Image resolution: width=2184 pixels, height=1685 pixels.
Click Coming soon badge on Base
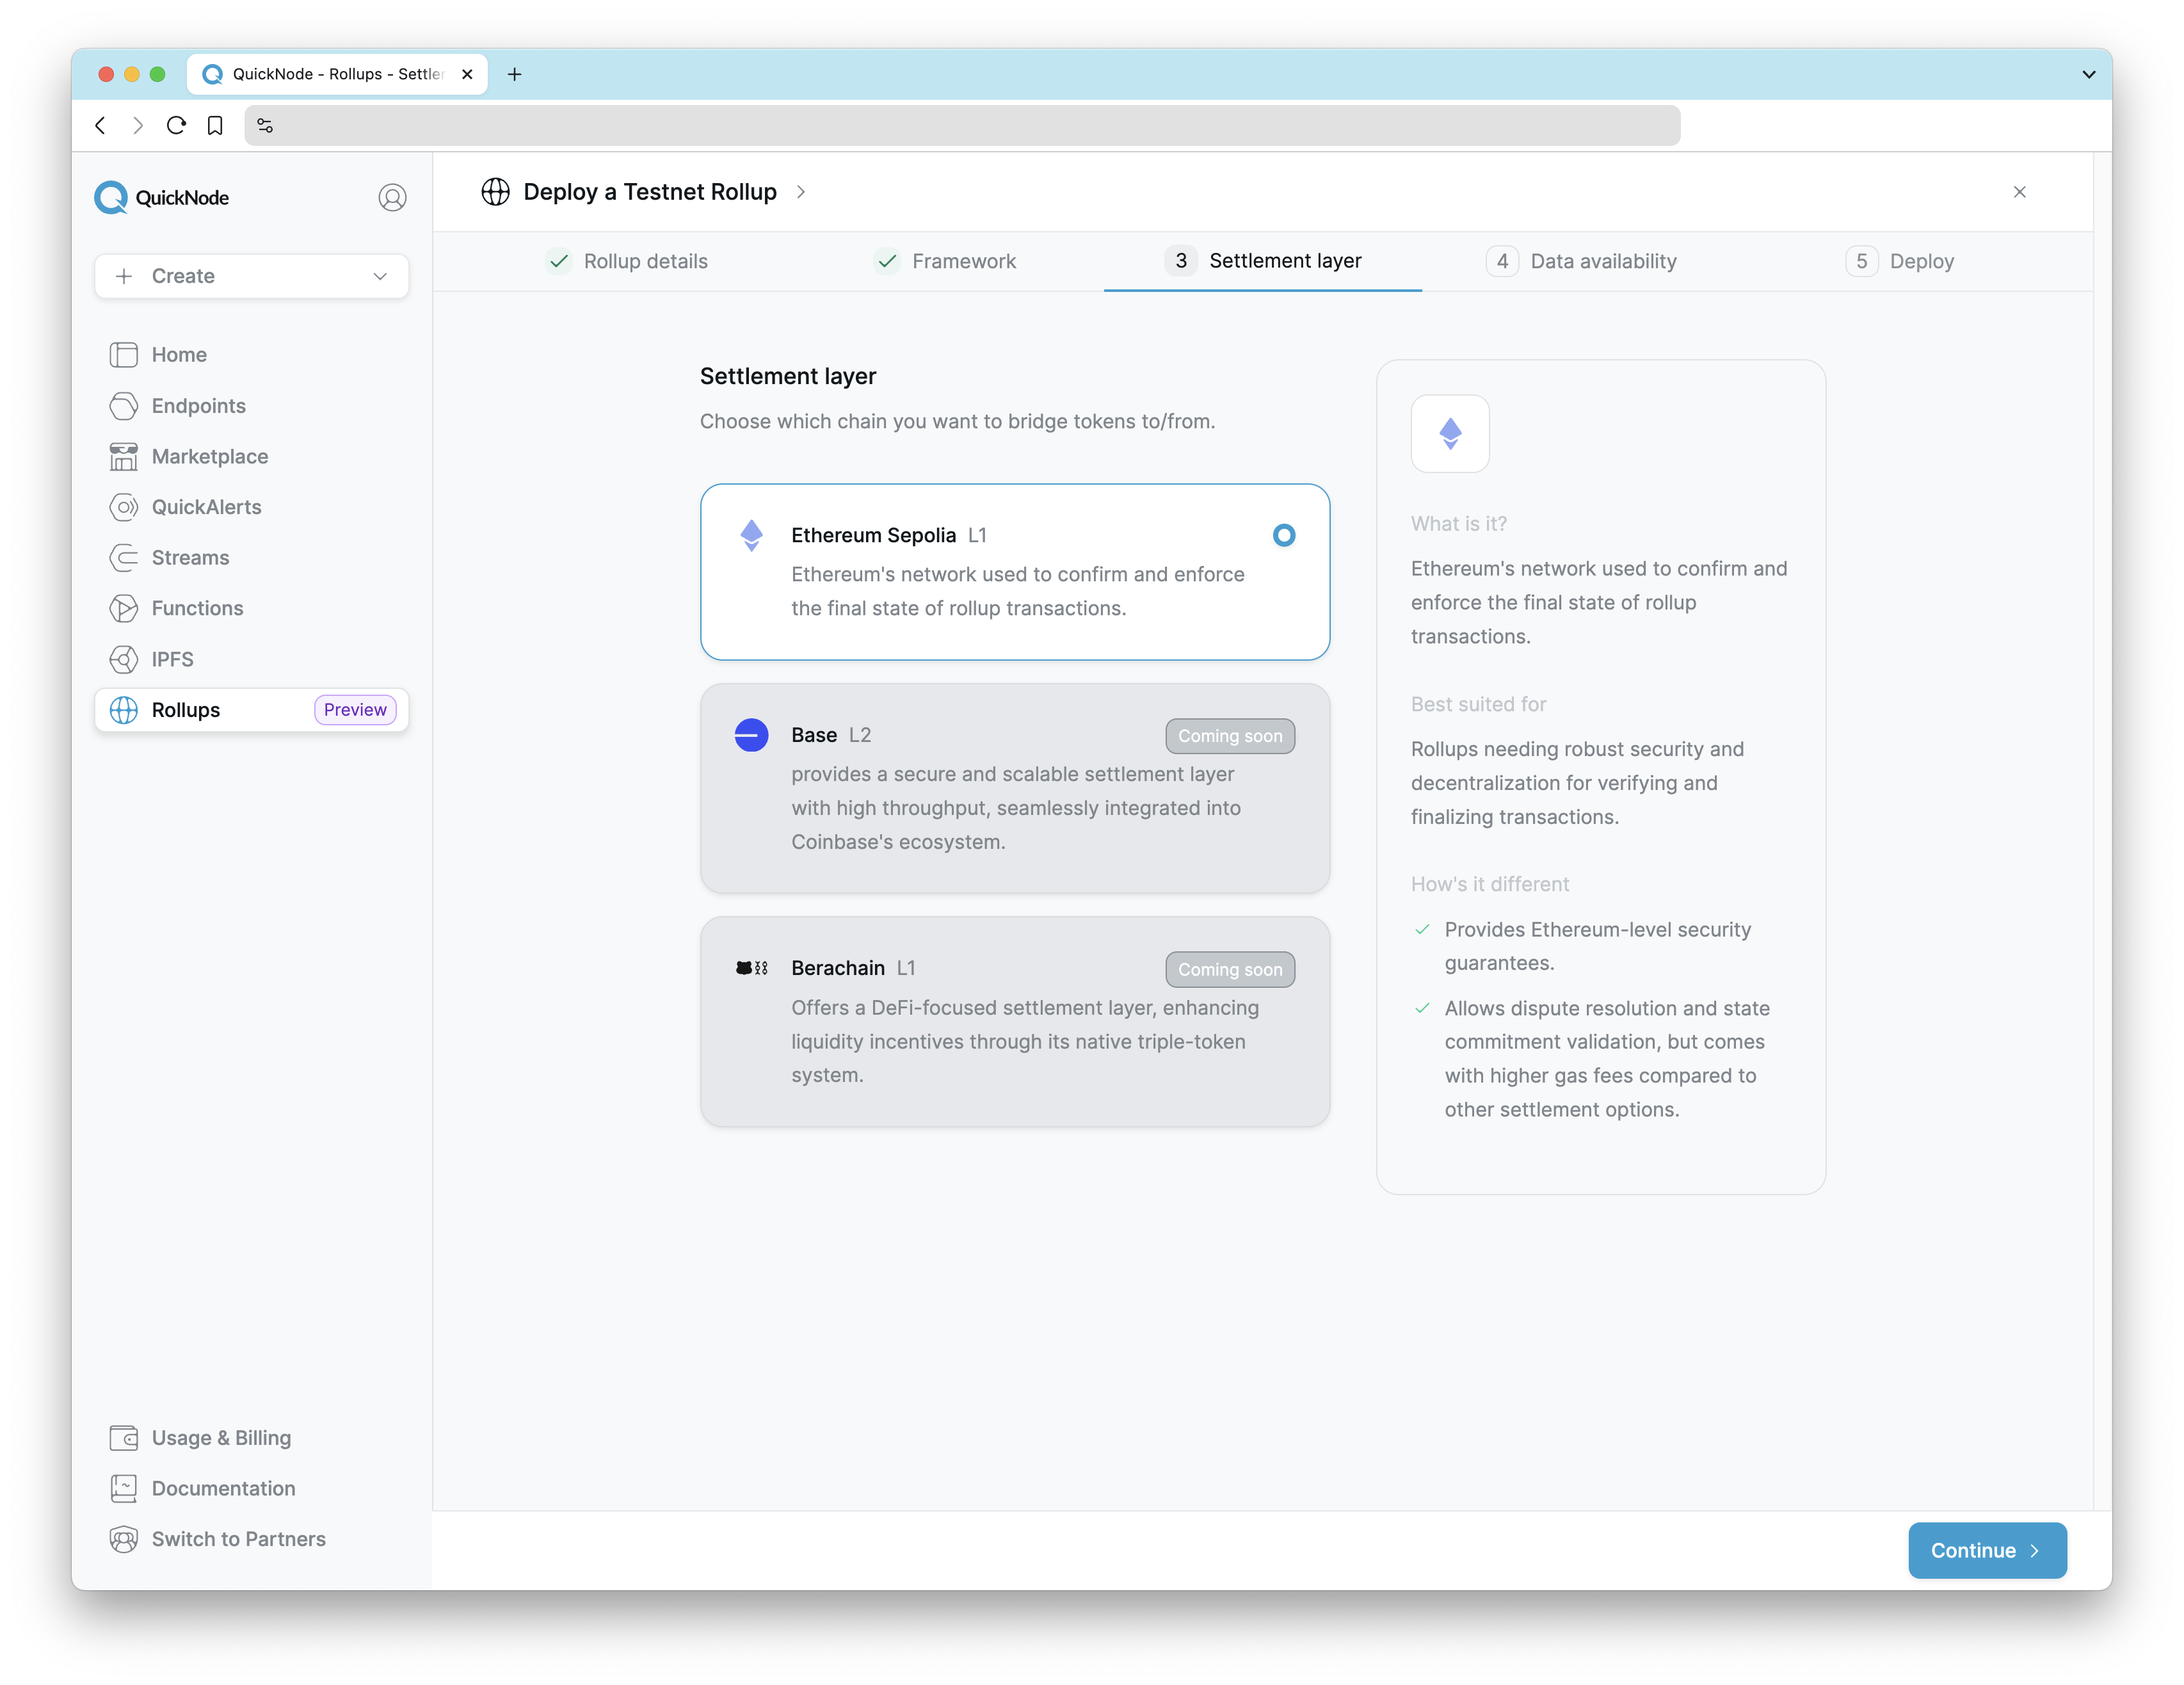coord(1229,736)
